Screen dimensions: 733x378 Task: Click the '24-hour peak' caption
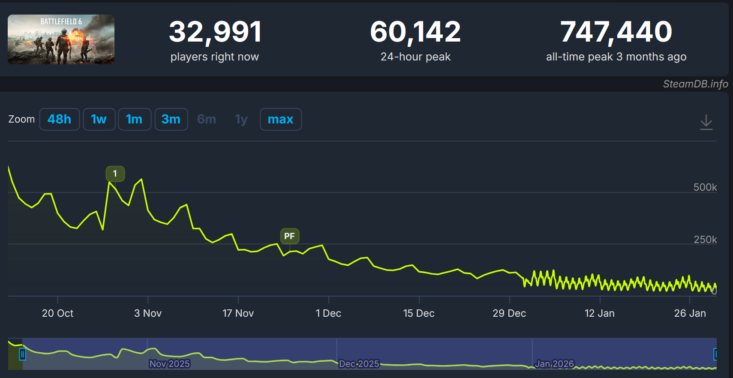[415, 57]
